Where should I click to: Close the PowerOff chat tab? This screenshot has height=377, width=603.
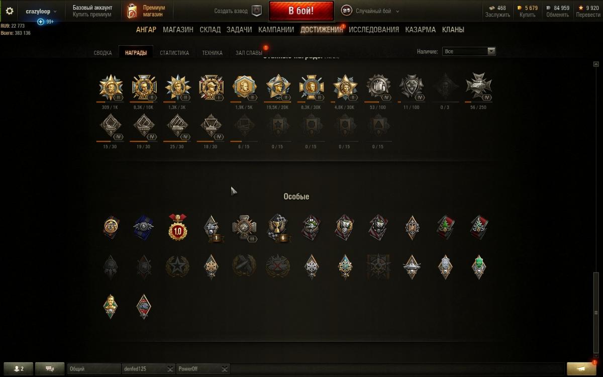tap(225, 369)
